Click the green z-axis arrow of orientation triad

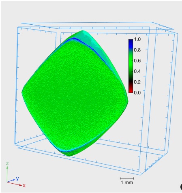coord(7,174)
